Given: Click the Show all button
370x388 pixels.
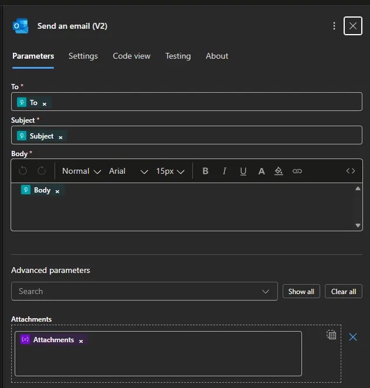Looking at the screenshot, I should (301, 291).
